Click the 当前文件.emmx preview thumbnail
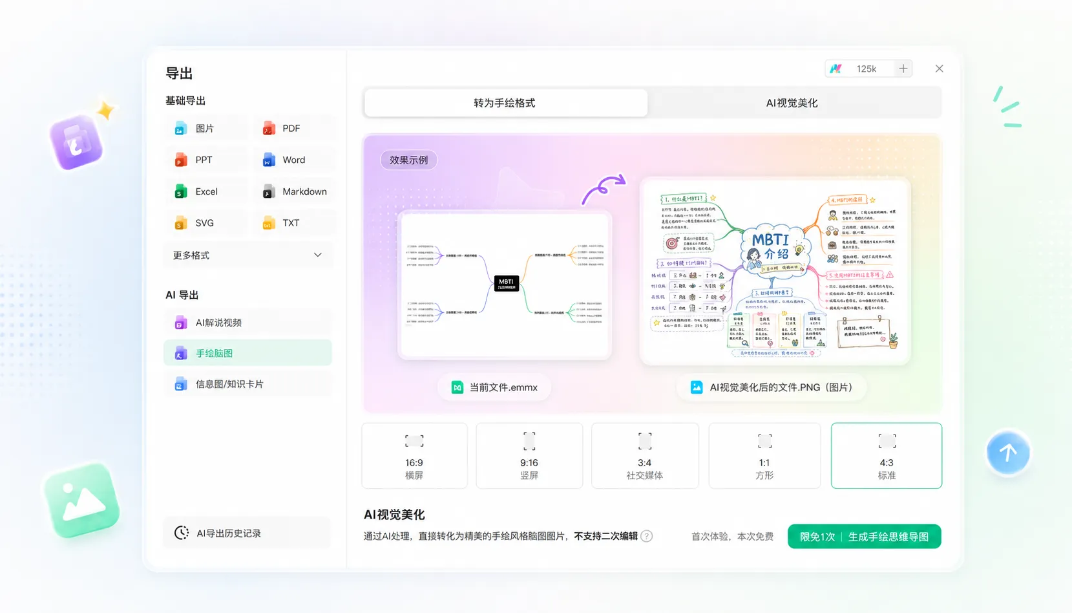1072x613 pixels. coord(505,285)
